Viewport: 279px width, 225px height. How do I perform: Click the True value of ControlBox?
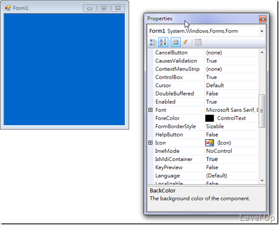(211, 77)
